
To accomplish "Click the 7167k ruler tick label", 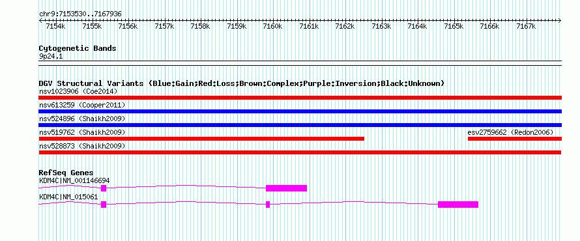I will 526,26.
